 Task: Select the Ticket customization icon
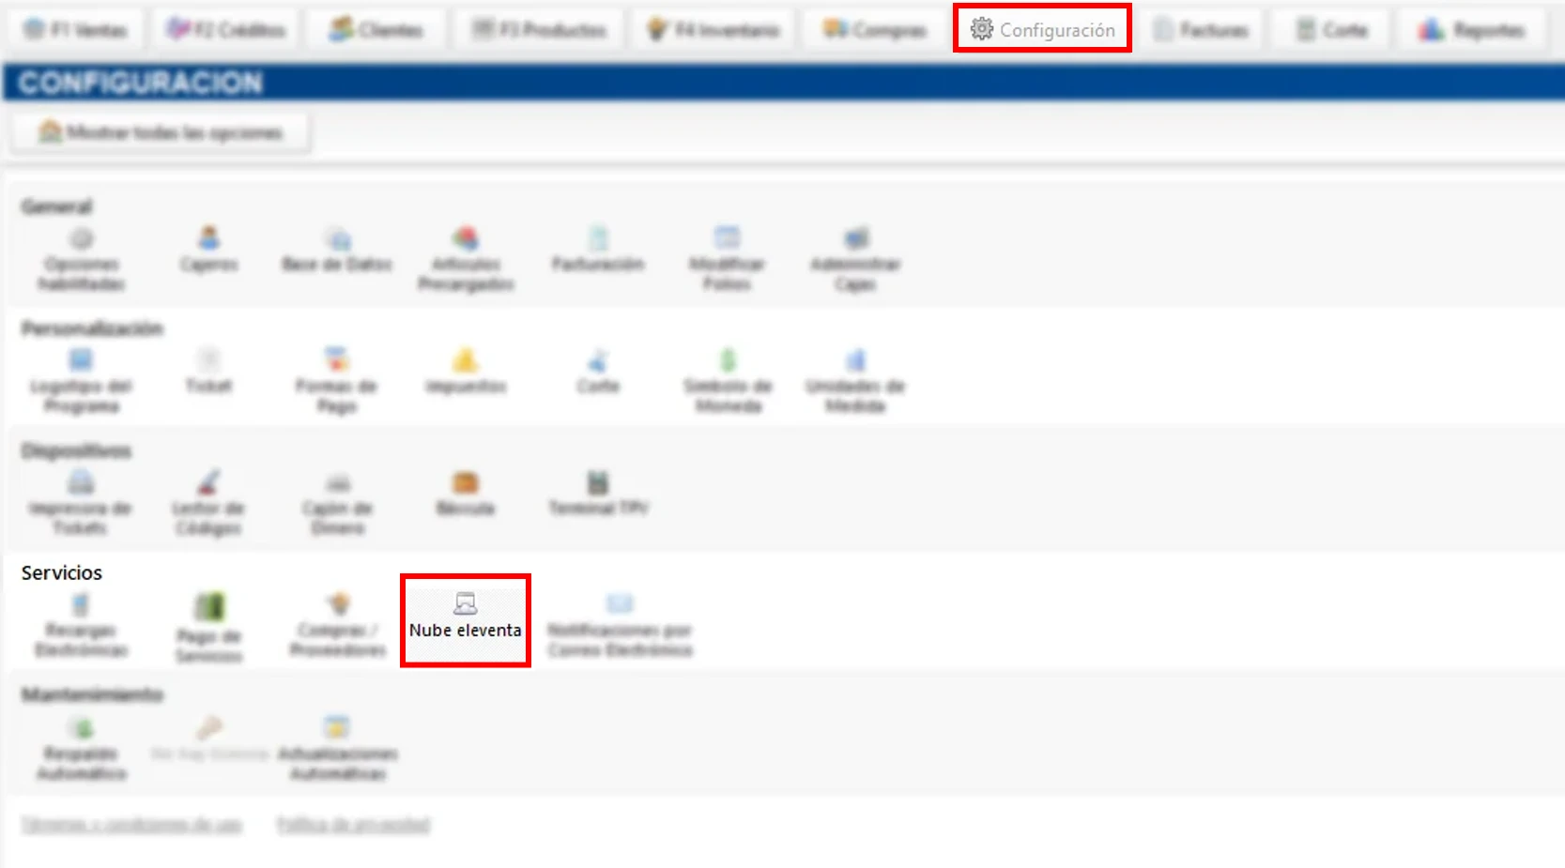(x=208, y=371)
